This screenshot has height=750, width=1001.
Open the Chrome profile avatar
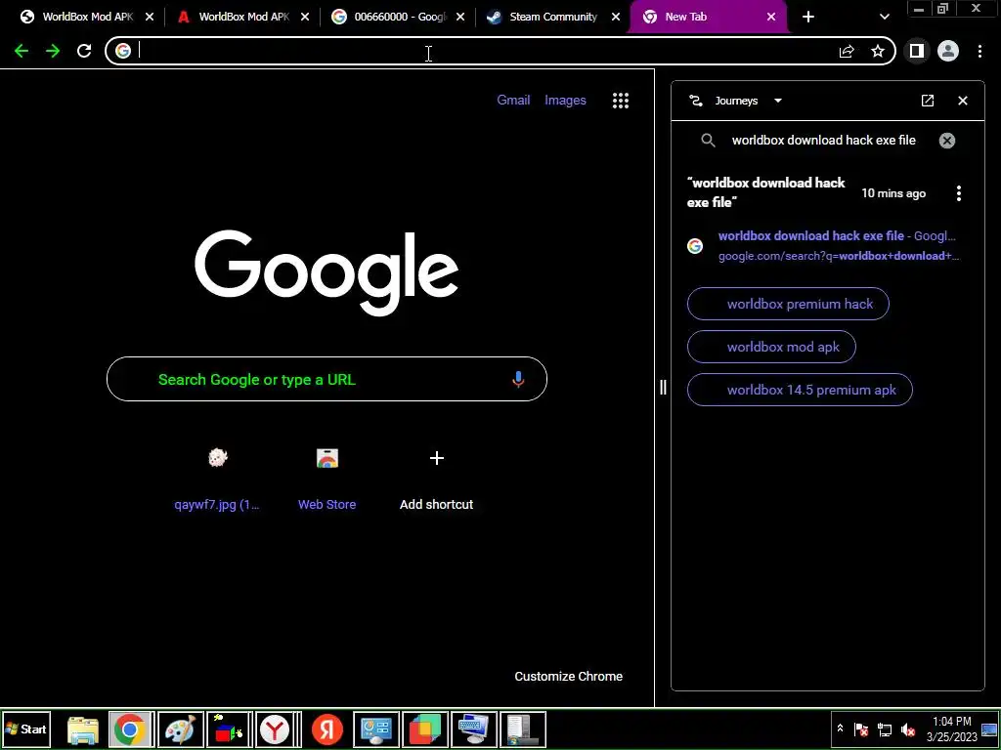point(948,51)
